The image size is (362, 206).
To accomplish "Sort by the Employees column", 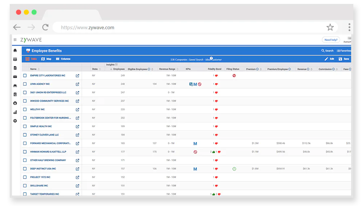I will (118, 69).
